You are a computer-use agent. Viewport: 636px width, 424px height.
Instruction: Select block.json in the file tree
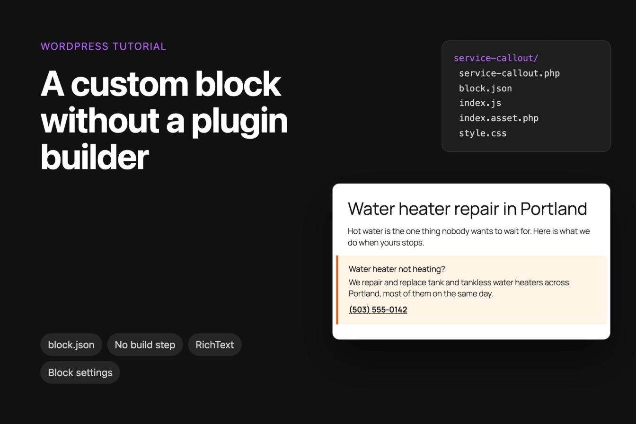(485, 88)
